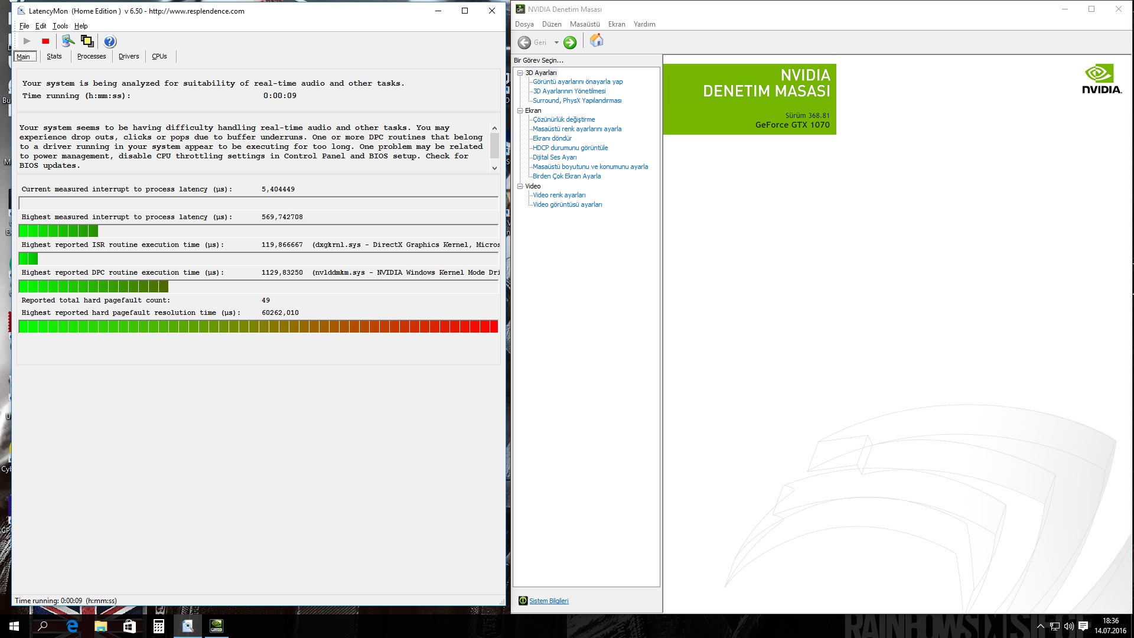1134x638 pixels.
Task: Open Surround, PhysX Yapılandırması
Action: coord(577,100)
